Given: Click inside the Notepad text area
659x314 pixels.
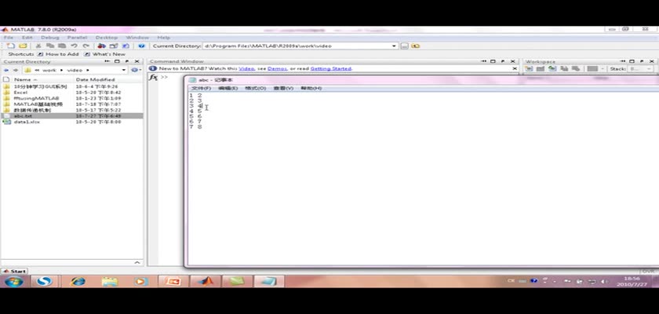Looking at the screenshot, I should (423, 179).
